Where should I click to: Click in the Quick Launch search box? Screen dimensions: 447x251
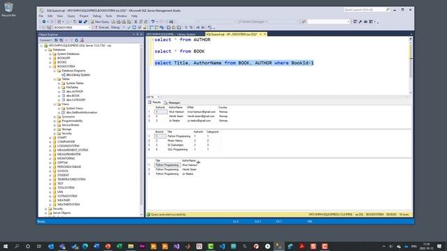(366, 10)
